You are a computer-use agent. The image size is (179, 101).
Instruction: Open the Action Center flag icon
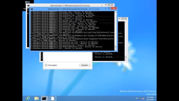tap(137, 98)
